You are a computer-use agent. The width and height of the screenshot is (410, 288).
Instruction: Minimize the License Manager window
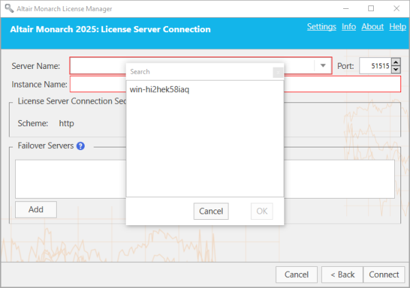(x=346, y=9)
